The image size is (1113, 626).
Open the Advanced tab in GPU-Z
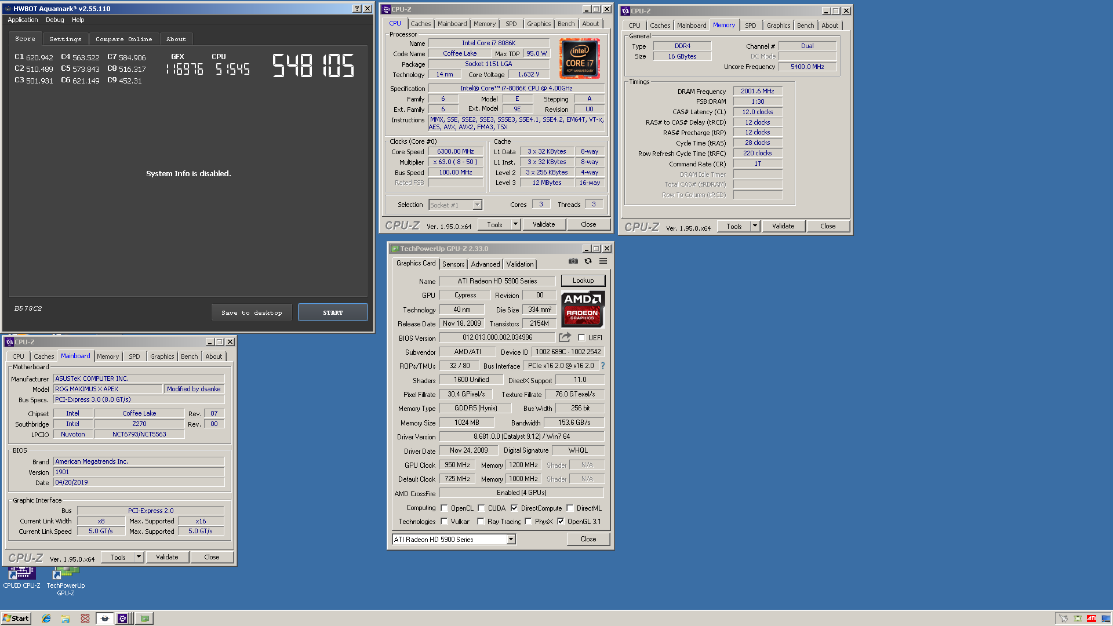(x=485, y=264)
